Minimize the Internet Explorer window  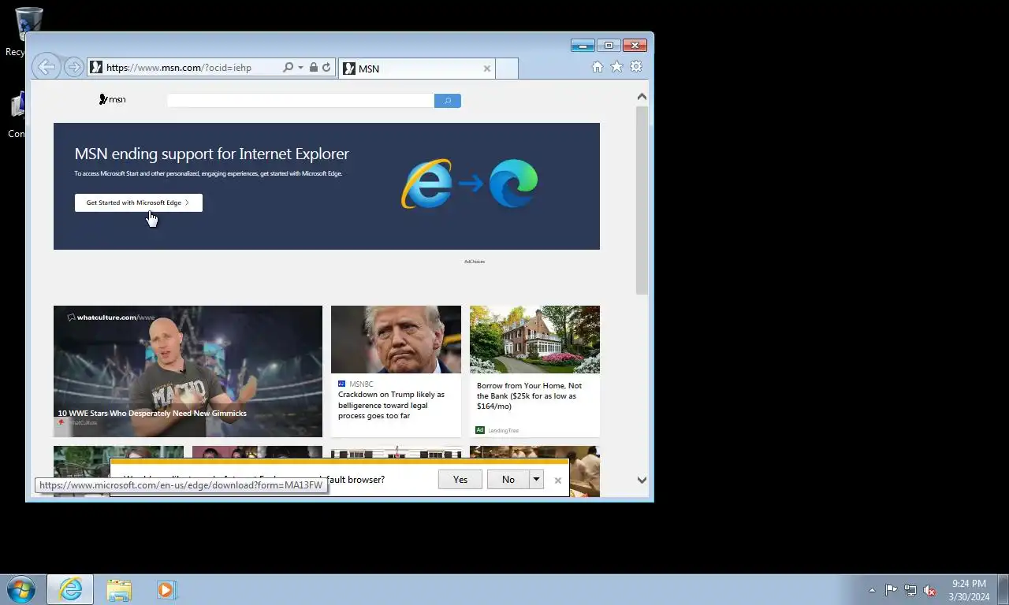pos(583,46)
